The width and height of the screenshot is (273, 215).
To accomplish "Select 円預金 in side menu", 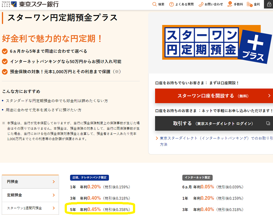I will tap(30, 182).
